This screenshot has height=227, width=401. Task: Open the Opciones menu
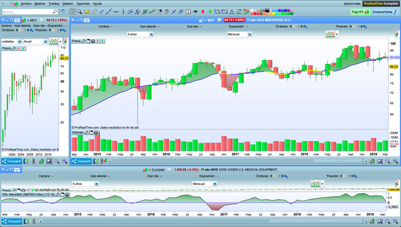83,4
